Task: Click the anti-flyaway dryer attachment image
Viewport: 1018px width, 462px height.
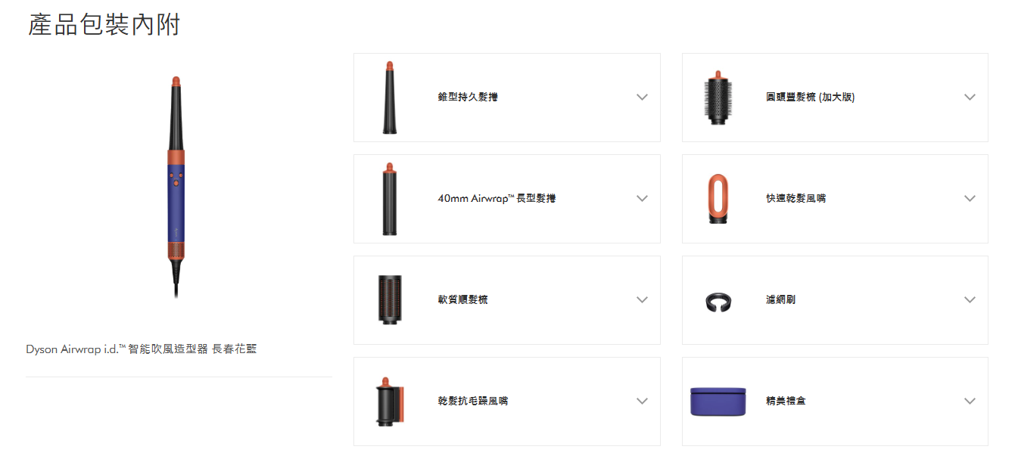Action: point(389,402)
